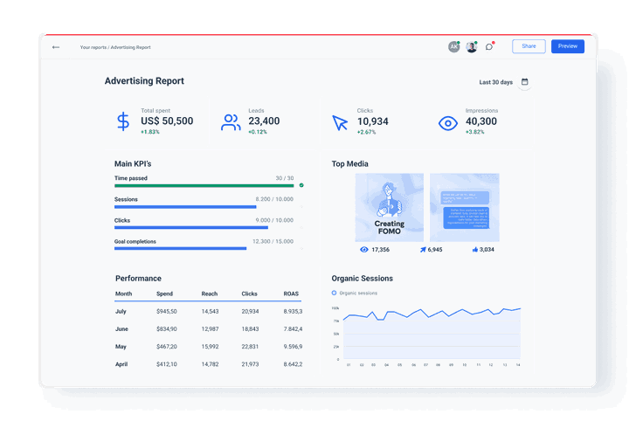Click the Organic Sessions line chart
Image resolution: width=636 pixels, height=421 pixels.
click(x=432, y=334)
